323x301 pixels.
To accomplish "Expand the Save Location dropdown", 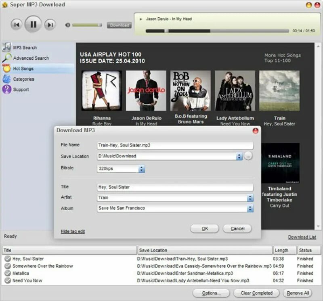I will coord(239,156).
